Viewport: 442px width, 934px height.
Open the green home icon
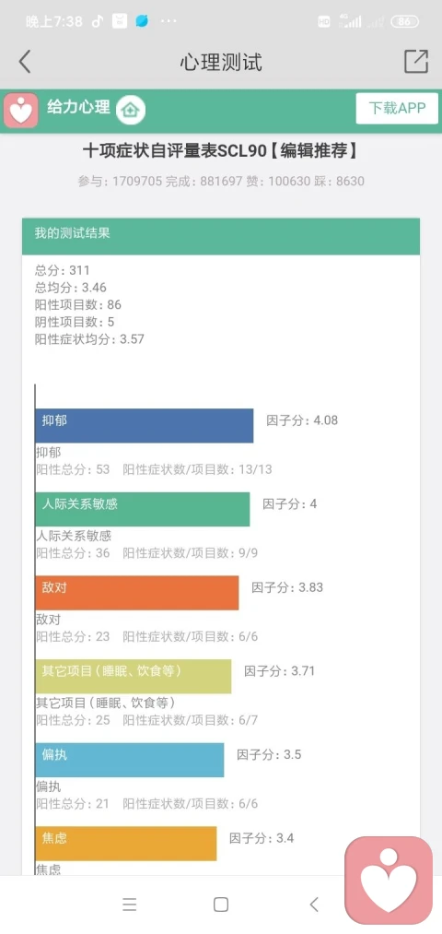coord(130,110)
